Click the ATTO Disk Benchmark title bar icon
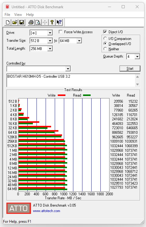The image size is (146, 227). pos(7,7)
